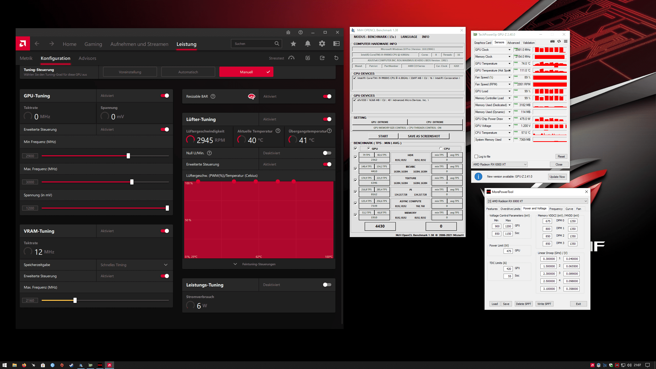656x369 pixels.
Task: Click the AMD logo in Radeon Software
Action: pyautogui.click(x=23, y=44)
